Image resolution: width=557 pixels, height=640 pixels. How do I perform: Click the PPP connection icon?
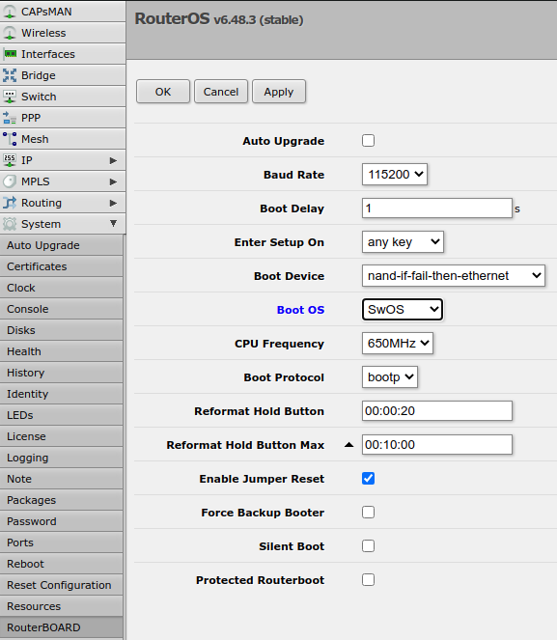click(x=10, y=118)
